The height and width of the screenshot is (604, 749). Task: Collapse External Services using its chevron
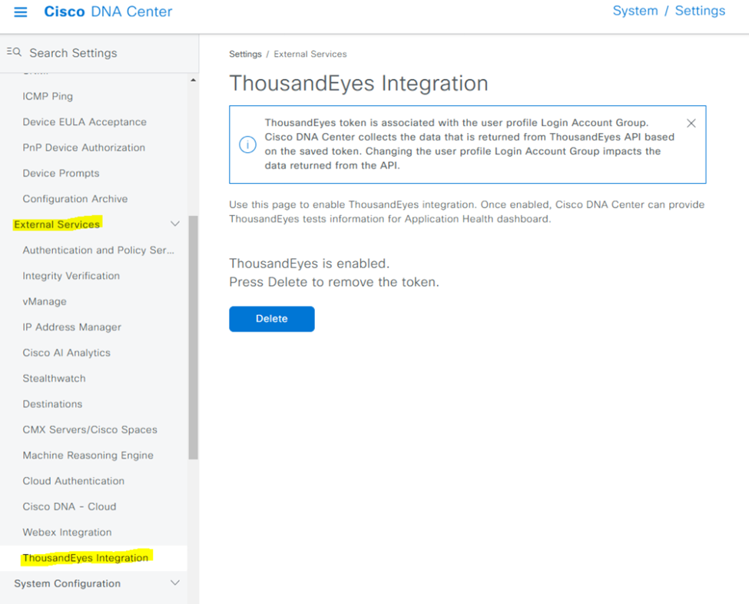[175, 224]
